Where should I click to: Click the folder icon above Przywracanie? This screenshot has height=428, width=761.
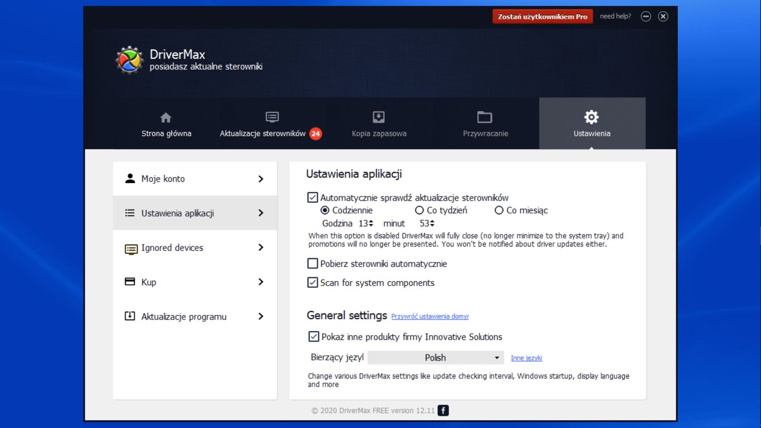484,117
